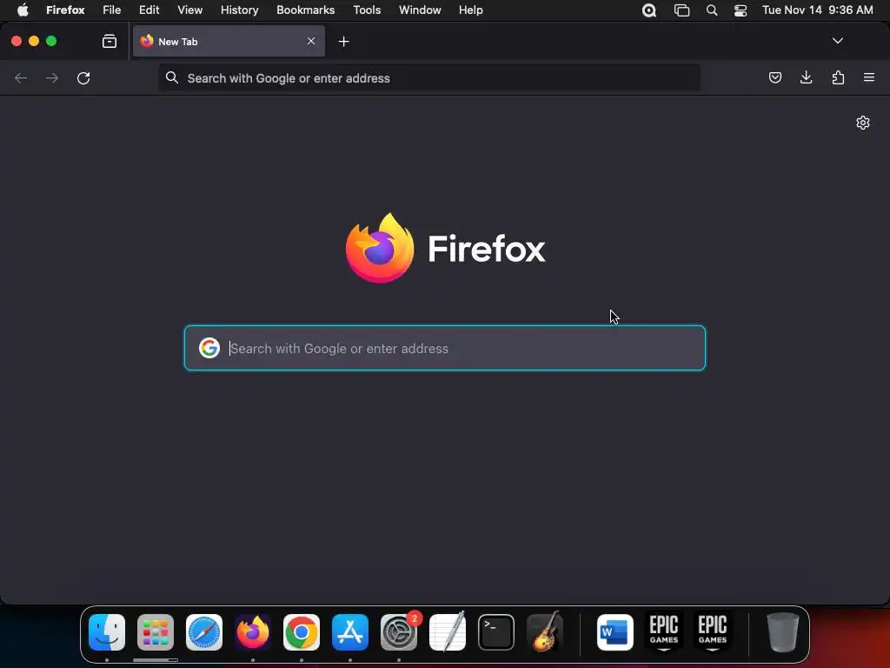This screenshot has height=668, width=890.
Task: Open the Tools menu
Action: click(367, 10)
